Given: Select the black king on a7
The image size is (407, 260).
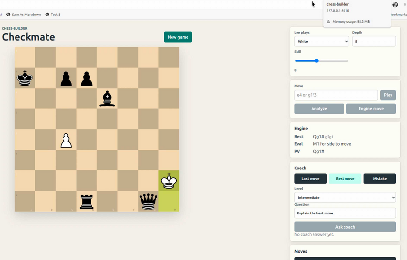Looking at the screenshot, I should [x=25, y=78].
